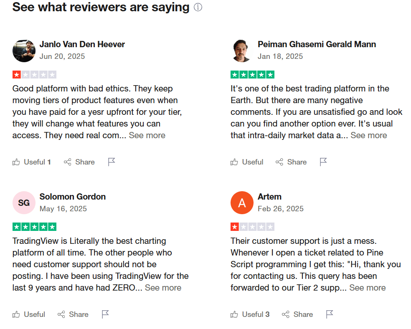Flag Peiman Ghasemi Gerald Mann's review
Viewport: 411px width, 329px height.
tap(323, 162)
